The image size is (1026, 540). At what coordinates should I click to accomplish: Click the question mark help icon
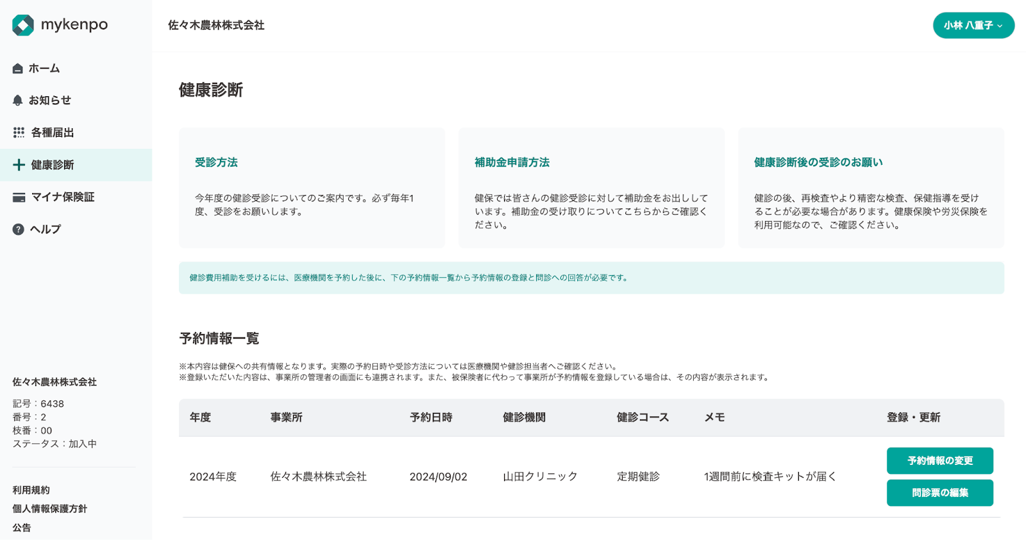tap(18, 230)
